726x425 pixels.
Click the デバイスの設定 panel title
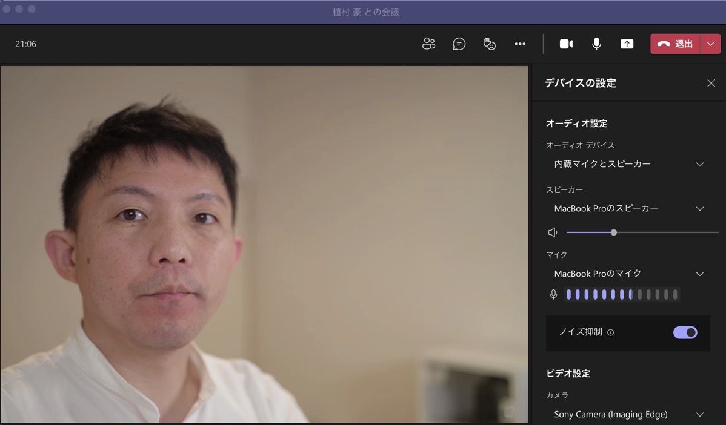[581, 83]
